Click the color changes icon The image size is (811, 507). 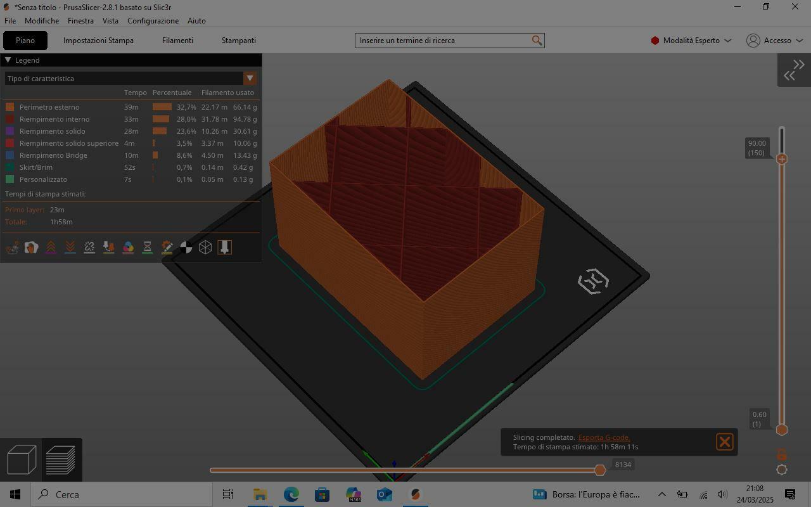128,248
